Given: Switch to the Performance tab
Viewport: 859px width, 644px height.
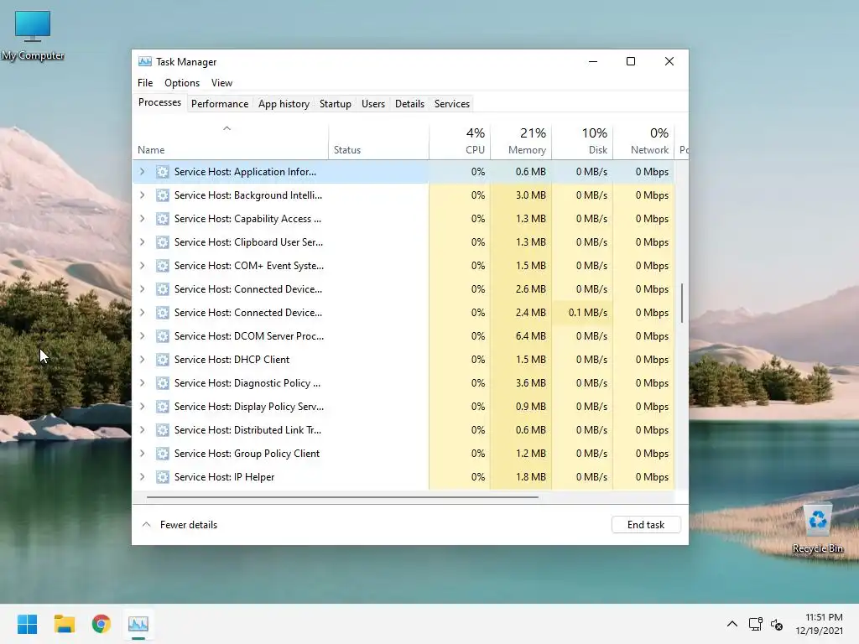Looking at the screenshot, I should click(220, 103).
